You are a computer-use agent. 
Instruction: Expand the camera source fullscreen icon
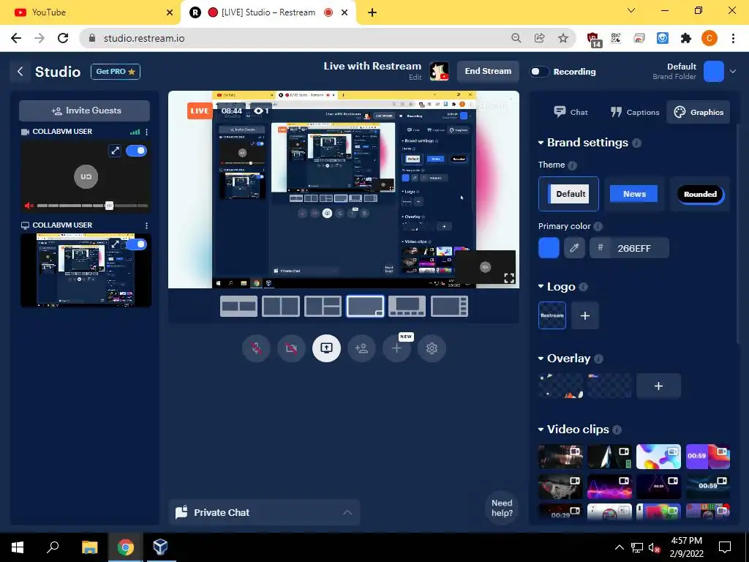pos(115,151)
